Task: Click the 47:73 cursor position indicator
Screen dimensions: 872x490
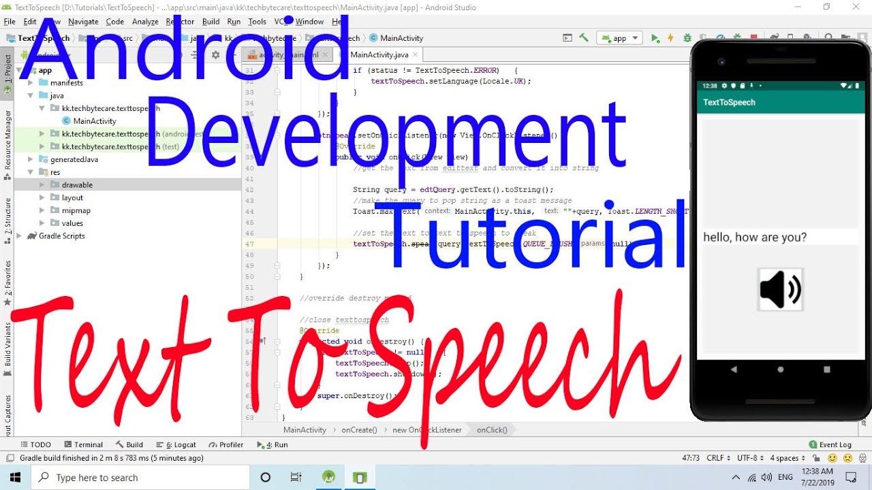Action: (691, 458)
